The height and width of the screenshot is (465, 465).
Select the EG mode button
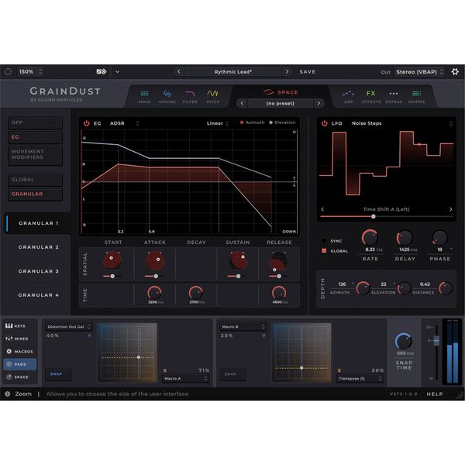pos(35,137)
